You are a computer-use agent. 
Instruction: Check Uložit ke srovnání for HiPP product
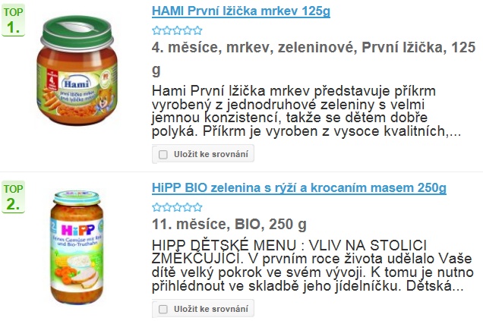pyautogui.click(x=163, y=309)
